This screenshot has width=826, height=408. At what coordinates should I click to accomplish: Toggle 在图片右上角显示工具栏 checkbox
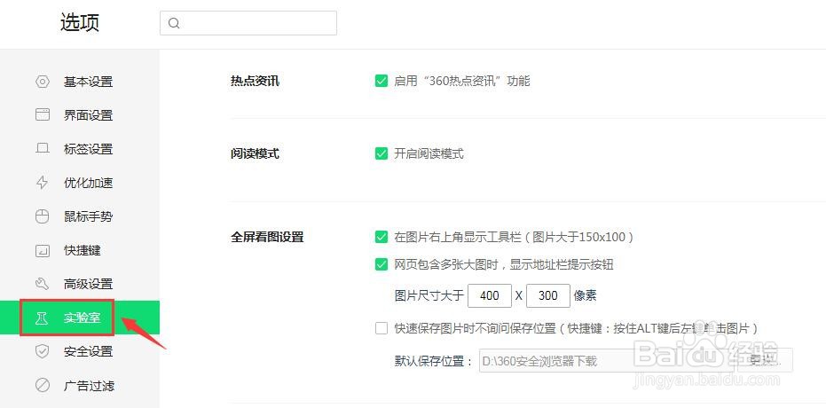point(382,237)
